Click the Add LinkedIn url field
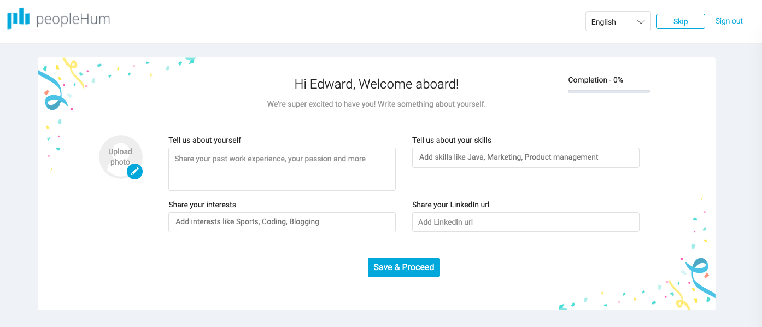Image resolution: width=762 pixels, height=327 pixels. pos(525,222)
